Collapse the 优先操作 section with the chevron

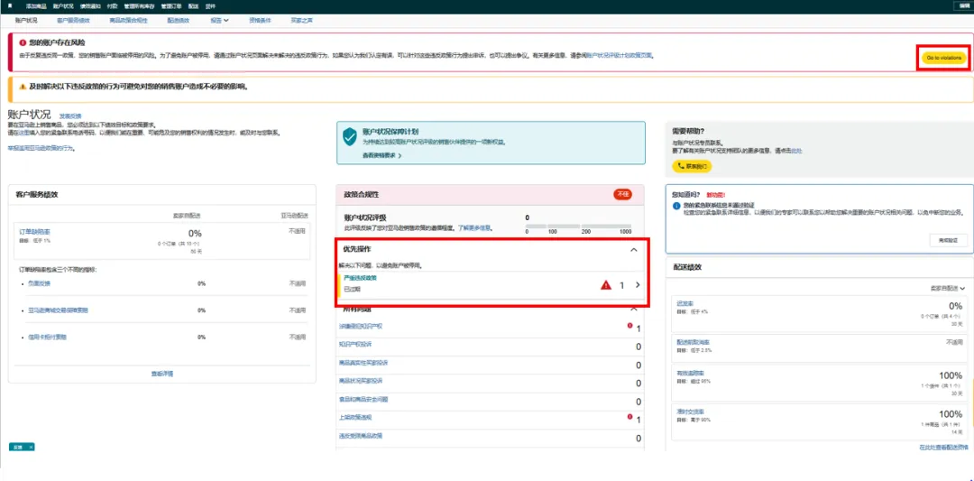coord(633,249)
